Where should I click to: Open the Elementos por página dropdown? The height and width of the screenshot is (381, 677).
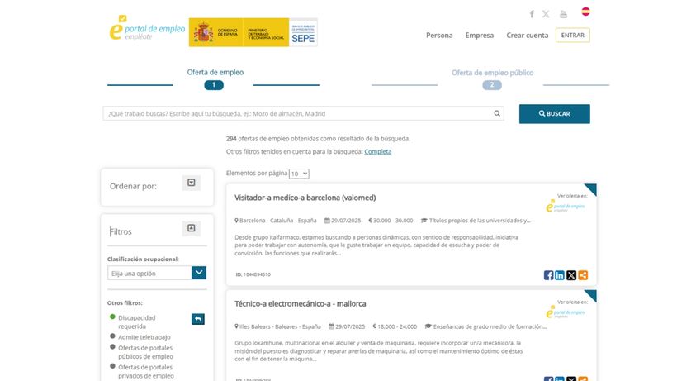click(299, 174)
